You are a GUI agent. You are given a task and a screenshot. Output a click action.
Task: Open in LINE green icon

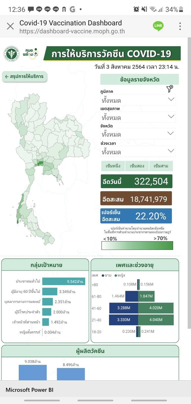point(158,26)
